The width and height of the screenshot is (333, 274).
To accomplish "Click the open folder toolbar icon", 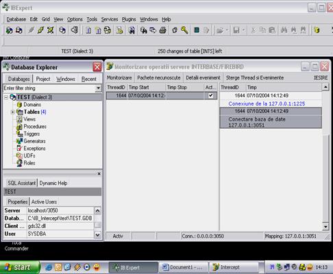I will coord(220,30).
